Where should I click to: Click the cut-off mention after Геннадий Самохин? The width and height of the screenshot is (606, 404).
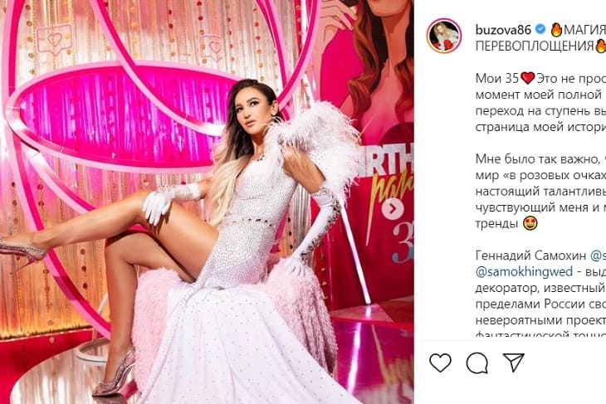click(599, 256)
